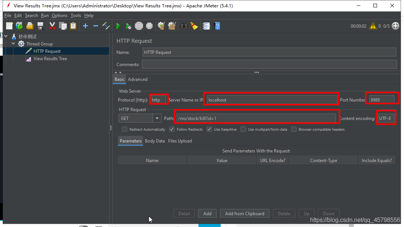Open the Edit menu
The height and width of the screenshot is (227, 404).
click(x=18, y=16)
